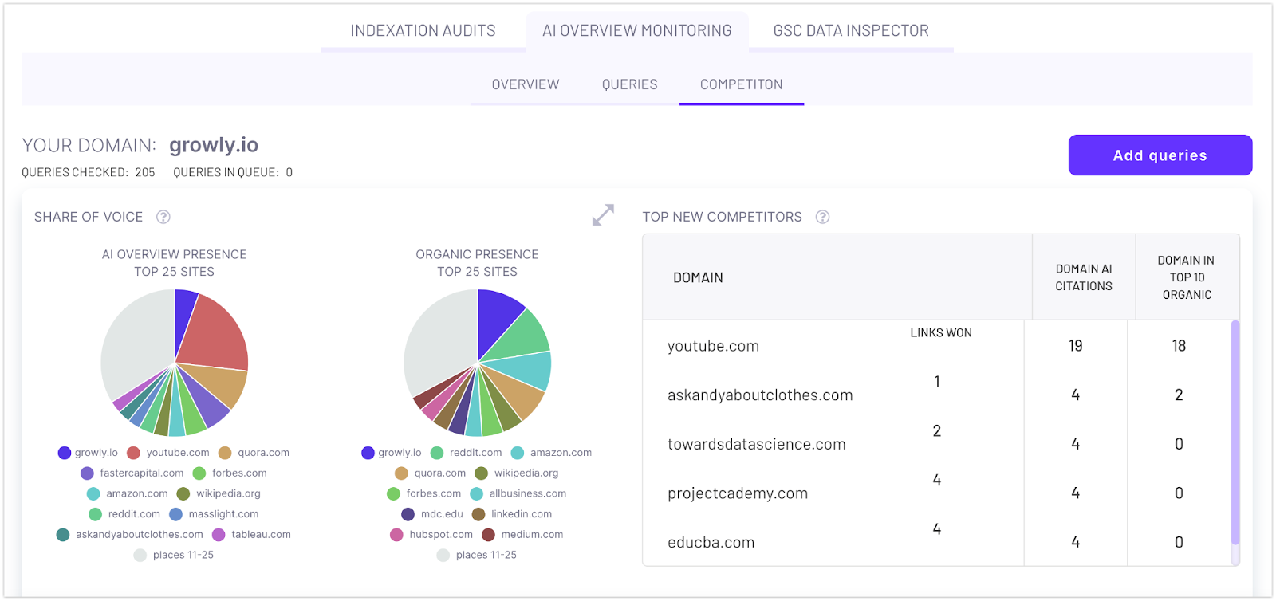Open the Overview sub-tab
Image resolution: width=1276 pixels, height=601 pixels.
[x=526, y=84]
